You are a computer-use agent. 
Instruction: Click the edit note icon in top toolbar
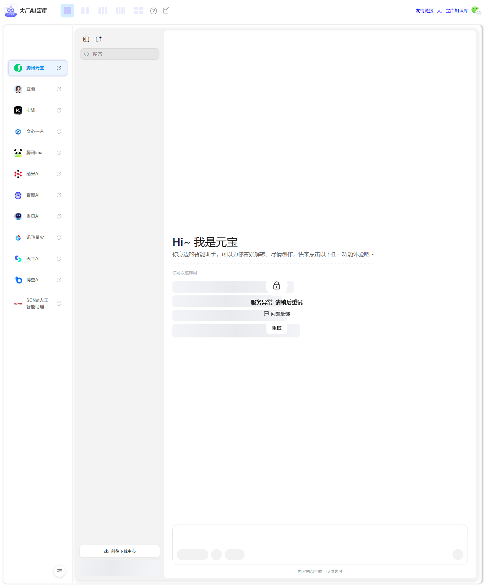pyautogui.click(x=166, y=11)
